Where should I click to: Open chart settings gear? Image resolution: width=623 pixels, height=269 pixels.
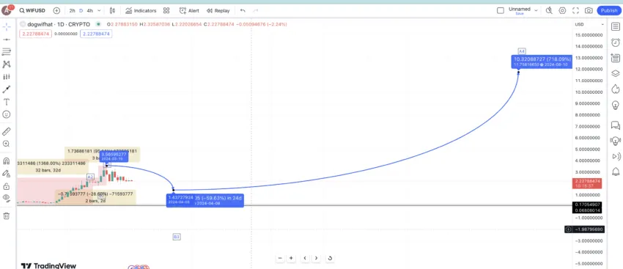click(x=562, y=11)
